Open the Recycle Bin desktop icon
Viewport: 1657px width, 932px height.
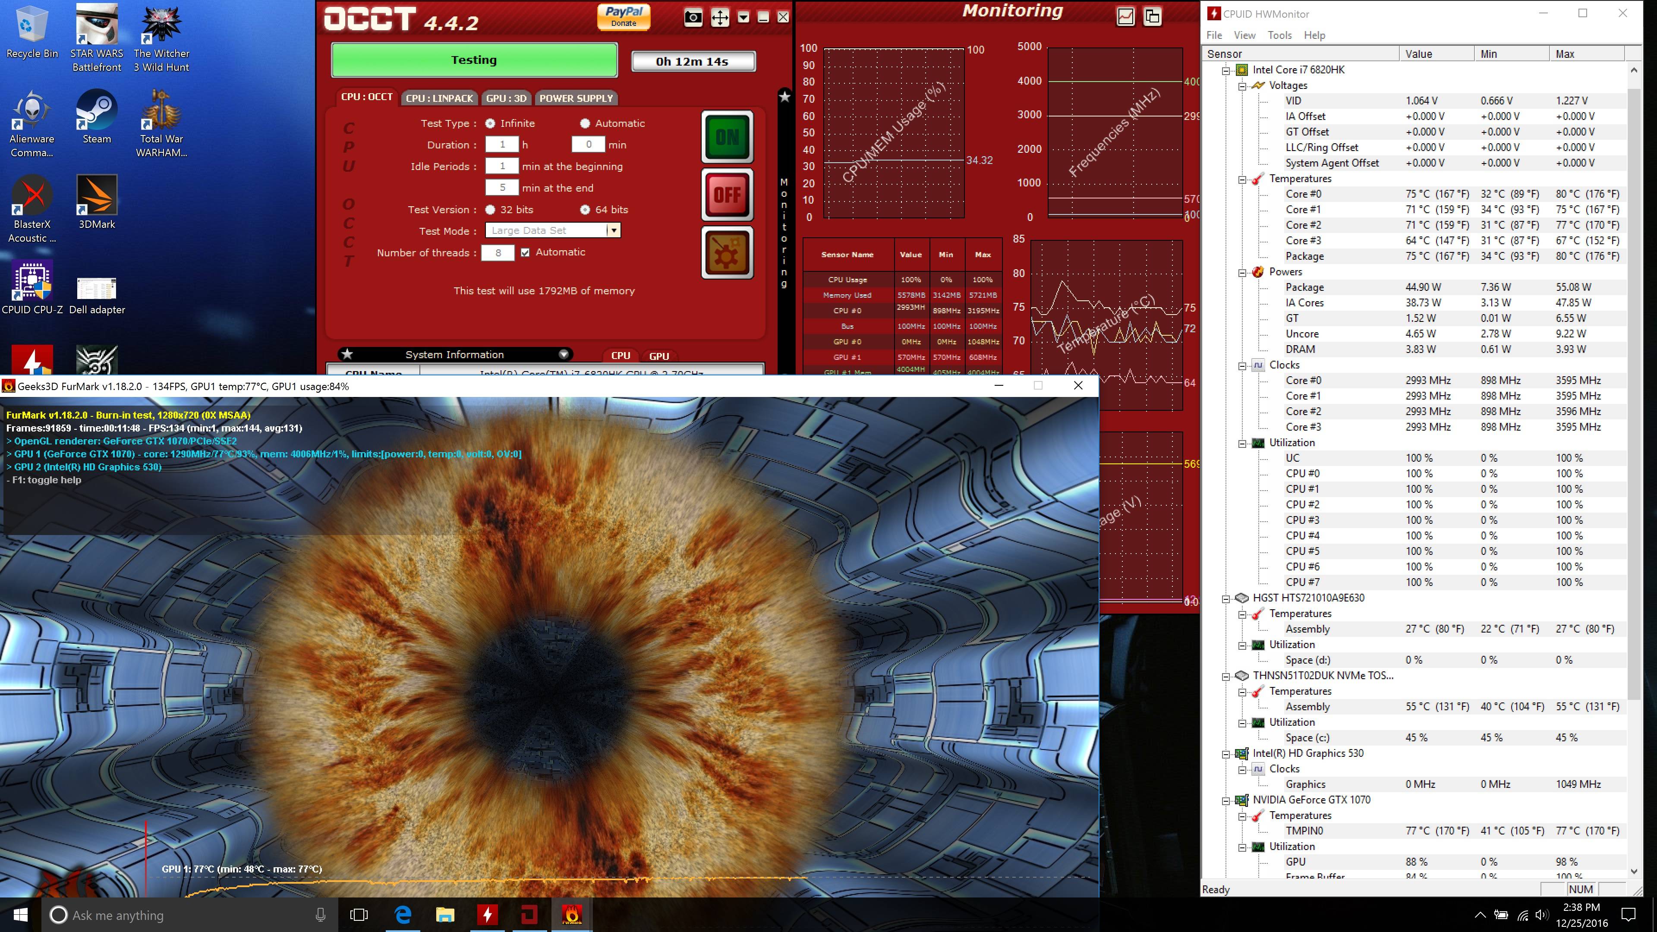point(32,32)
